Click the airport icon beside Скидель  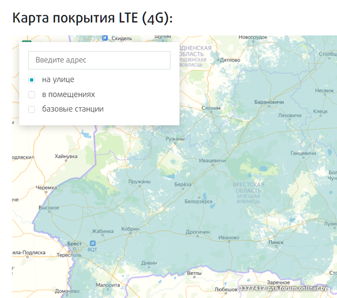[105, 38]
